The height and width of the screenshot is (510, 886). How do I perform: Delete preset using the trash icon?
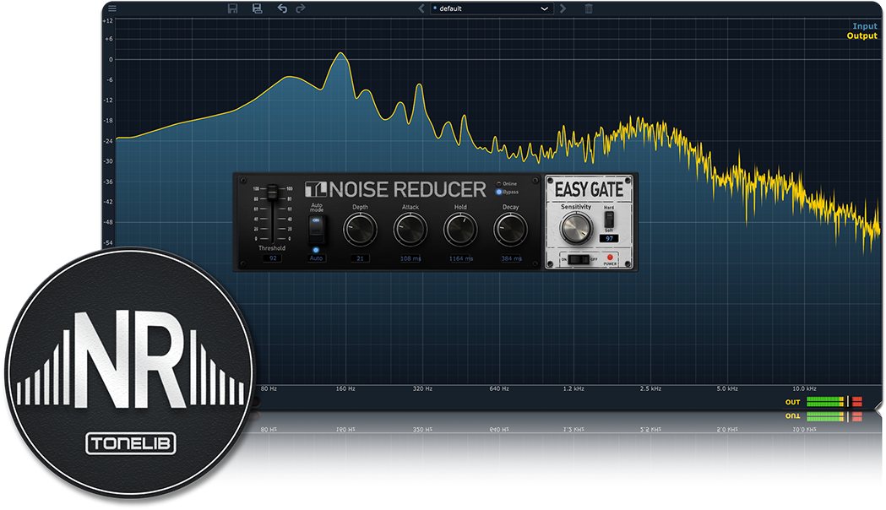pyautogui.click(x=589, y=8)
